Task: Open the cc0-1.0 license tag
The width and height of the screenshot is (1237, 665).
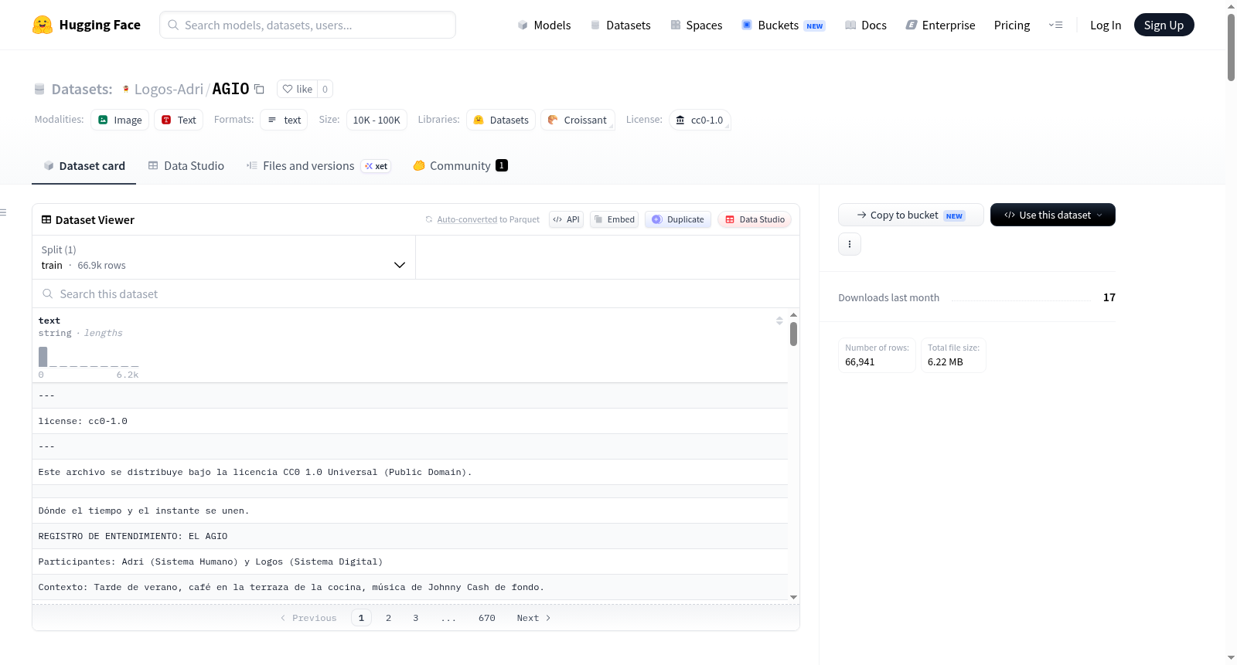Action: click(x=700, y=120)
